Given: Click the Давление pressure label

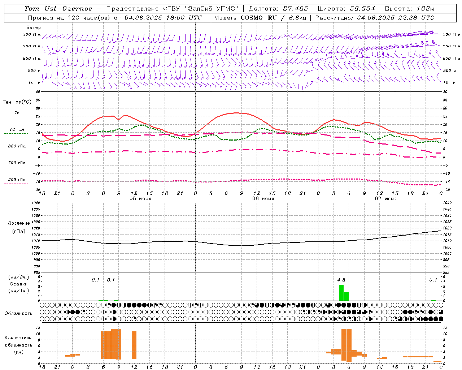Looking at the screenshot, I should click(18, 223).
